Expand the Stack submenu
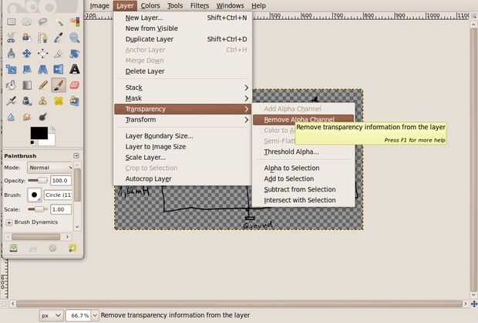The width and height of the screenshot is (478, 323). [183, 88]
